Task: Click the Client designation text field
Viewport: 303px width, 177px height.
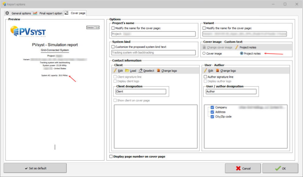Action: 141,91
